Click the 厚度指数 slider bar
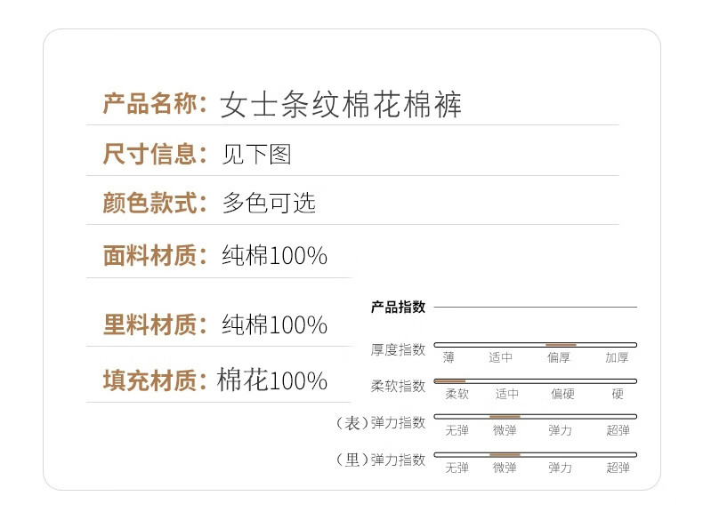The height and width of the screenshot is (512, 703). tap(535, 344)
